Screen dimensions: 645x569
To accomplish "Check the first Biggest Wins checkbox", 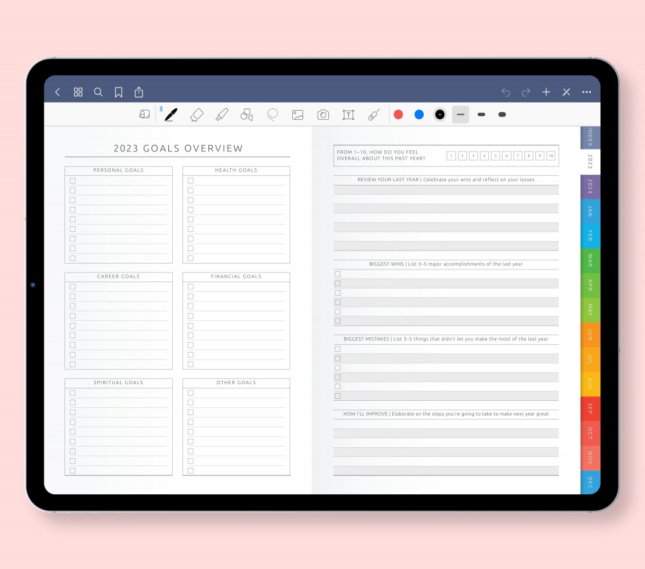I will point(338,274).
